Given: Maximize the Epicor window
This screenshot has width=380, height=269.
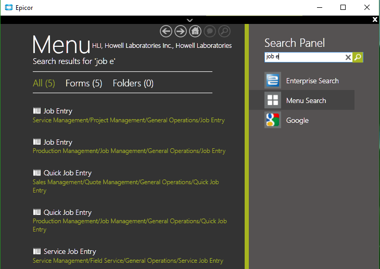Looking at the screenshot, I should pos(343,7).
